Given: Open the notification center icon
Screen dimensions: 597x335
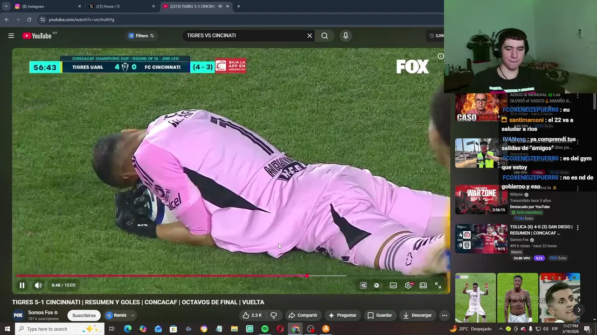Looking at the screenshot, I should click(587, 329).
